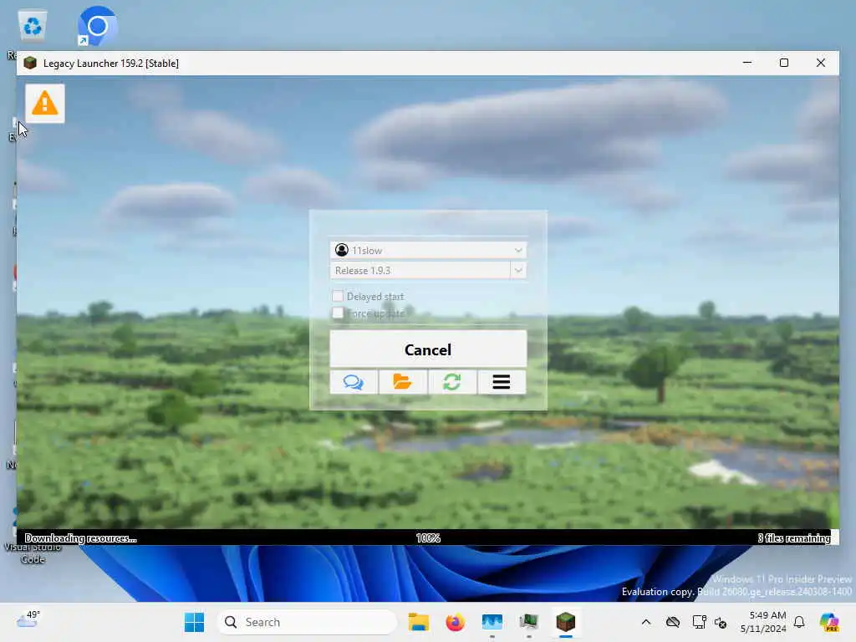
Task: Click the taskbar Search box
Action: [x=308, y=622]
